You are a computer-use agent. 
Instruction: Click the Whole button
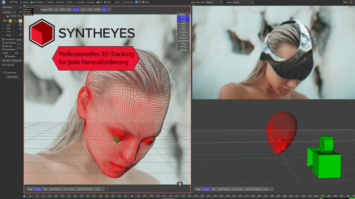coord(19,40)
